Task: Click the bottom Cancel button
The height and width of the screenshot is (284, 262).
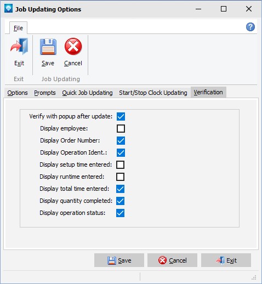Action: pyautogui.click(x=172, y=260)
